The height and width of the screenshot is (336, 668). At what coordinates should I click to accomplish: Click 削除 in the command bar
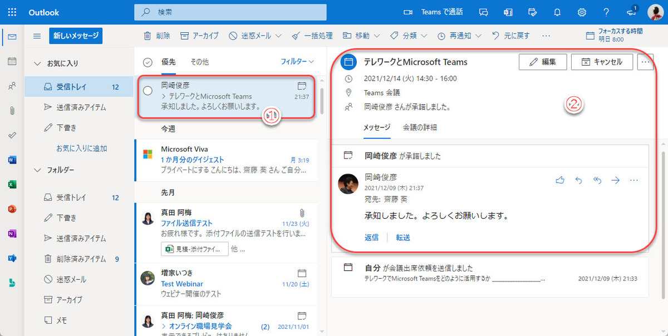[157, 36]
